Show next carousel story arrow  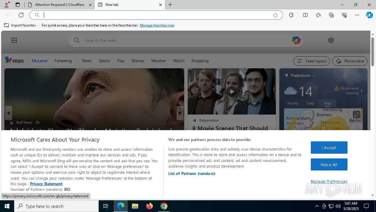[x=180, y=113]
